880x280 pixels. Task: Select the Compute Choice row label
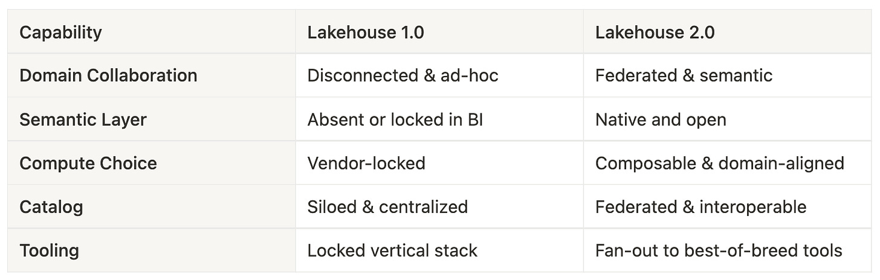[x=88, y=163]
